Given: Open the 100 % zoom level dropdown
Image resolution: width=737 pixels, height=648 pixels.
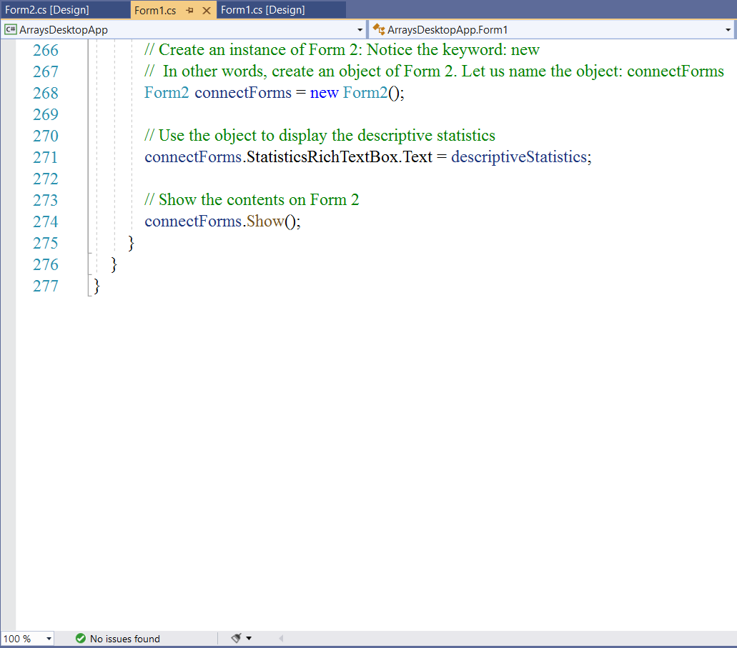Looking at the screenshot, I should point(49,639).
